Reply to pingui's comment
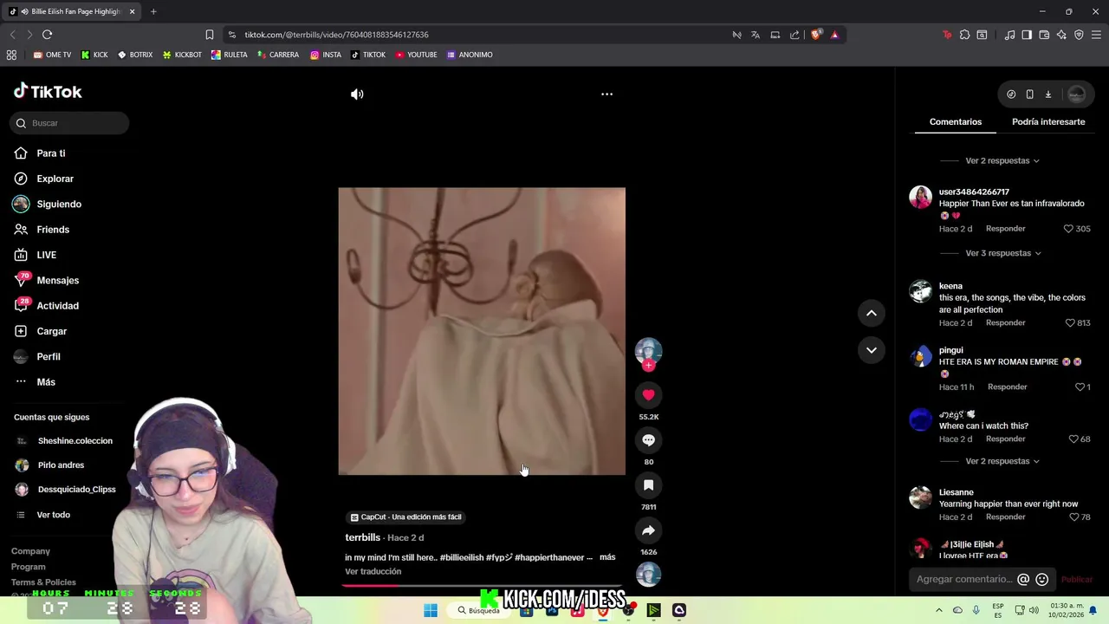Image resolution: width=1109 pixels, height=624 pixels. click(1008, 387)
